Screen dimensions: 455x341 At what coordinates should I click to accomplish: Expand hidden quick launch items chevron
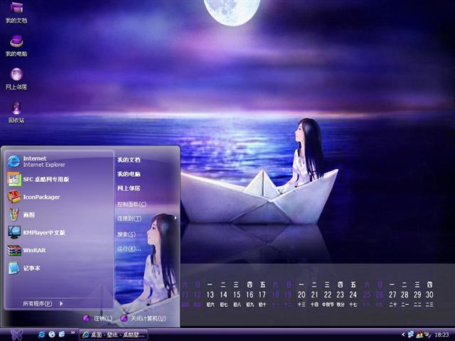click(73, 333)
